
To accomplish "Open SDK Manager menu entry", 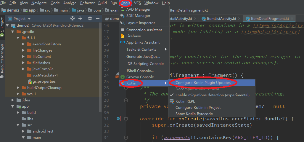I will 144,15.
